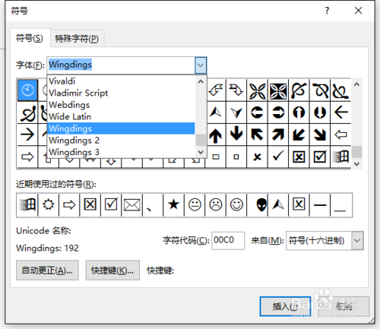The image size is (380, 329).
Task: Open dialog help question mark
Action: [327, 11]
